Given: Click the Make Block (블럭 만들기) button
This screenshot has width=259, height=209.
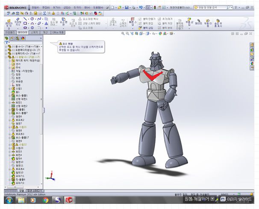Looking at the screenshot, I should [x=147, y=20].
